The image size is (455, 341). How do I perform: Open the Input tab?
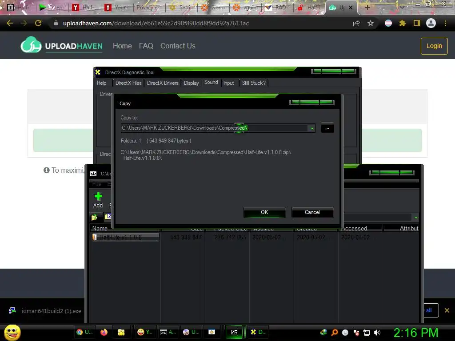tap(228, 83)
